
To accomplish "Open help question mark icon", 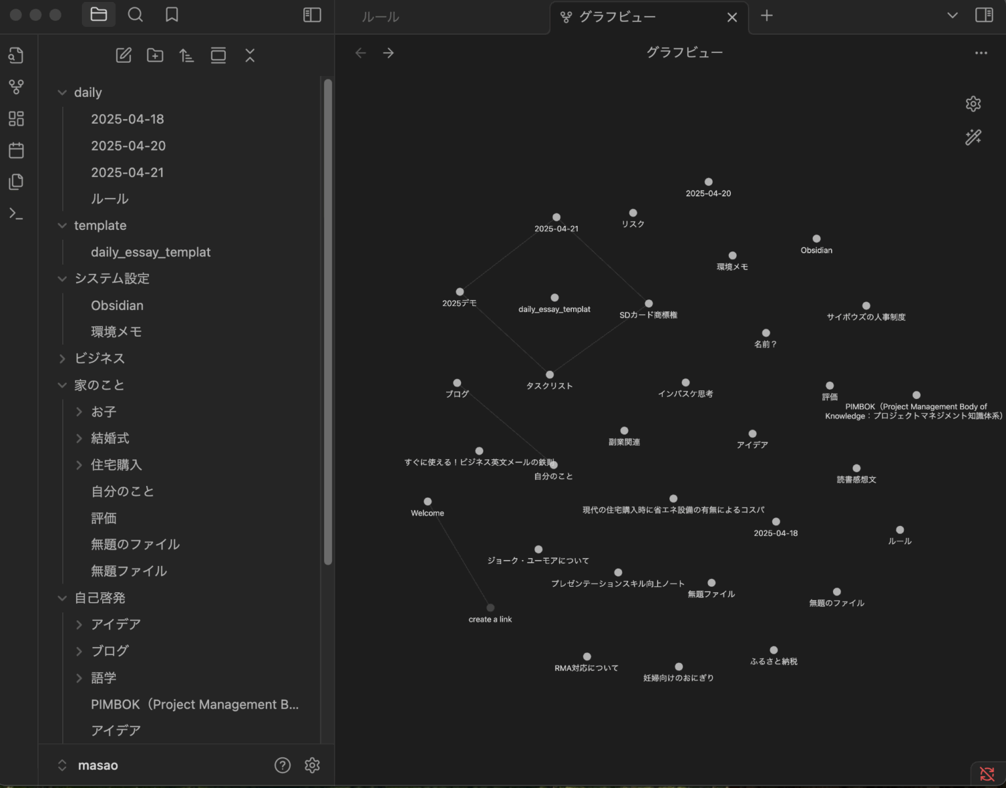I will tap(282, 765).
